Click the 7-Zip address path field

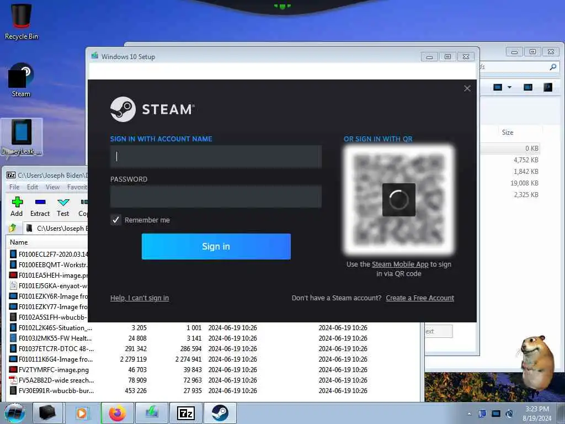(x=56, y=228)
